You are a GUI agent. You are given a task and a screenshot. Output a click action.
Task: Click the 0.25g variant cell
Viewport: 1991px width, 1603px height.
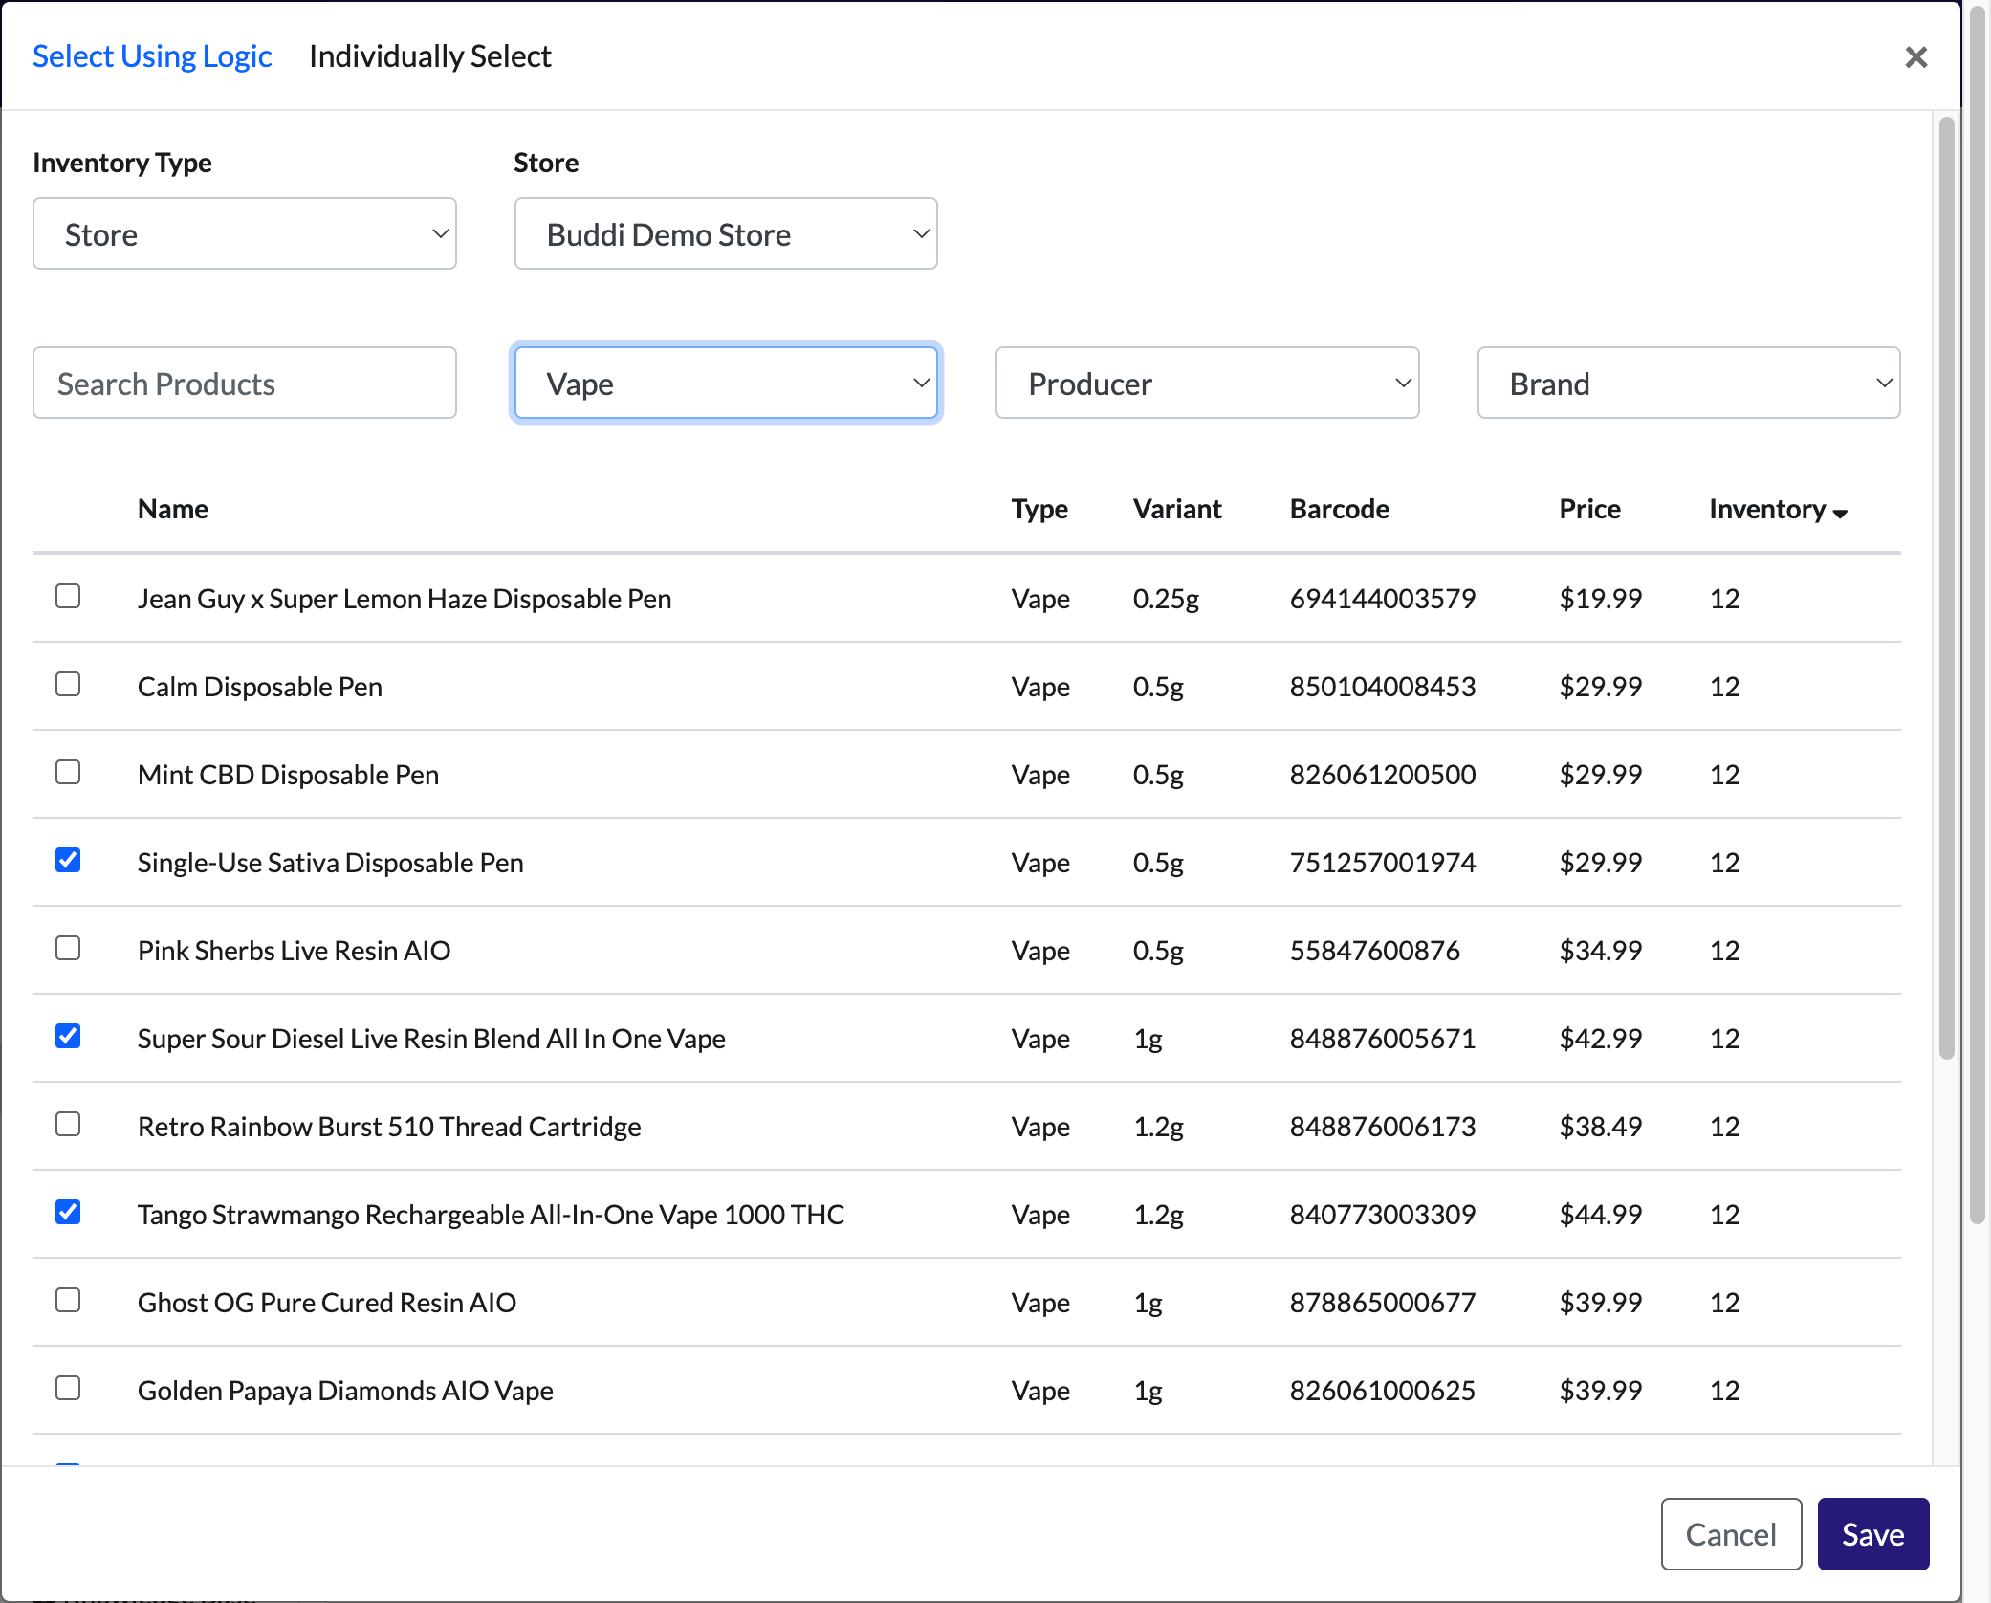1166,599
